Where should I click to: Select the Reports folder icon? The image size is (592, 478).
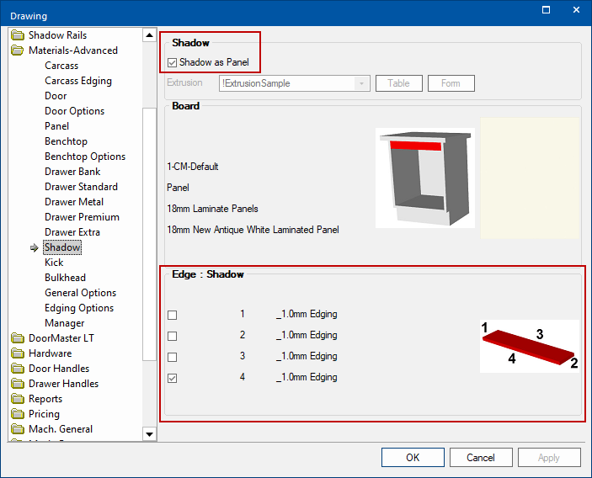click(18, 399)
